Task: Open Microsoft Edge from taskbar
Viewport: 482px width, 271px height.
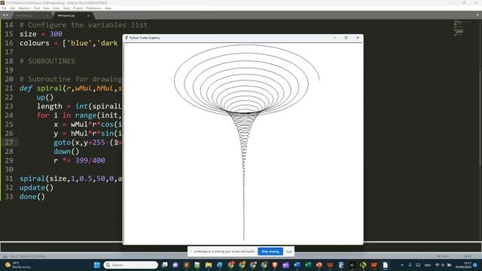Action: pos(219,265)
